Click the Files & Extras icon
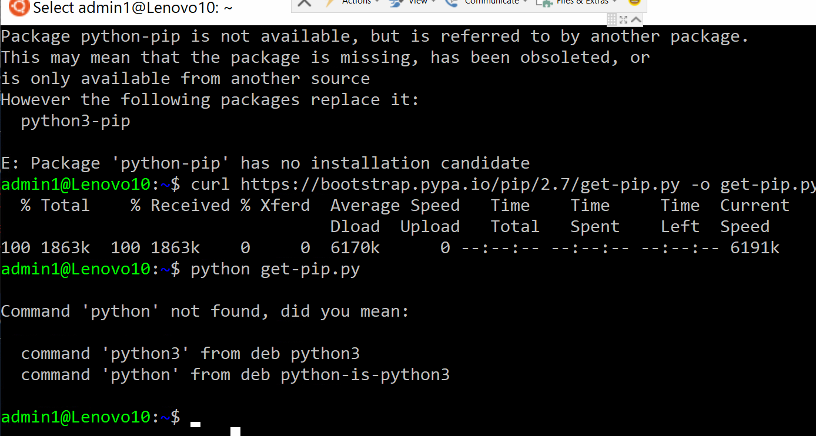Image resolution: width=816 pixels, height=436 pixels. coord(545,3)
